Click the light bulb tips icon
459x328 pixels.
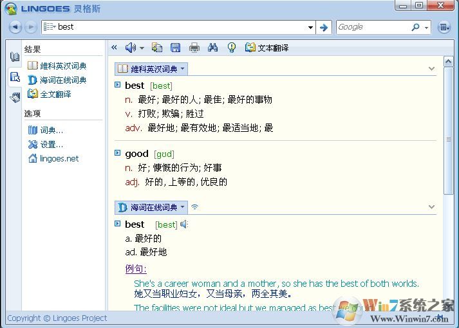(x=232, y=48)
